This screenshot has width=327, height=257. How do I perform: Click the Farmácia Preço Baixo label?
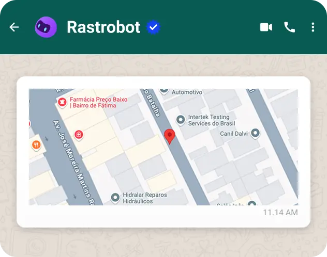[99, 103]
